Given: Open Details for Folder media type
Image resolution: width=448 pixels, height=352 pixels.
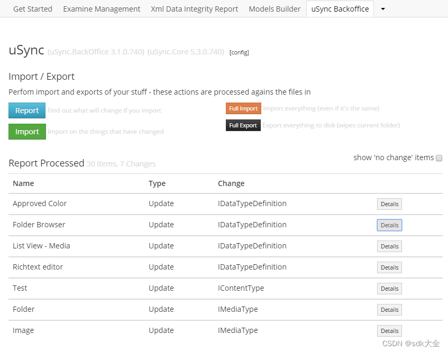Looking at the screenshot, I should (389, 310).
